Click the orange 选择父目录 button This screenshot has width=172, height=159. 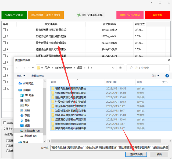[46, 15]
